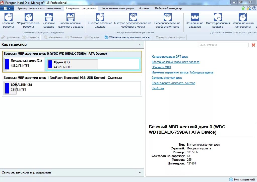
Task: Click the Карта дисков panel title
Action: (14, 45)
